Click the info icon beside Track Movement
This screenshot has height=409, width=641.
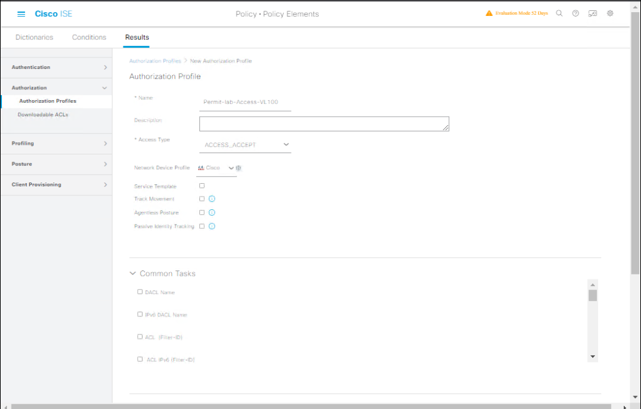212,199
